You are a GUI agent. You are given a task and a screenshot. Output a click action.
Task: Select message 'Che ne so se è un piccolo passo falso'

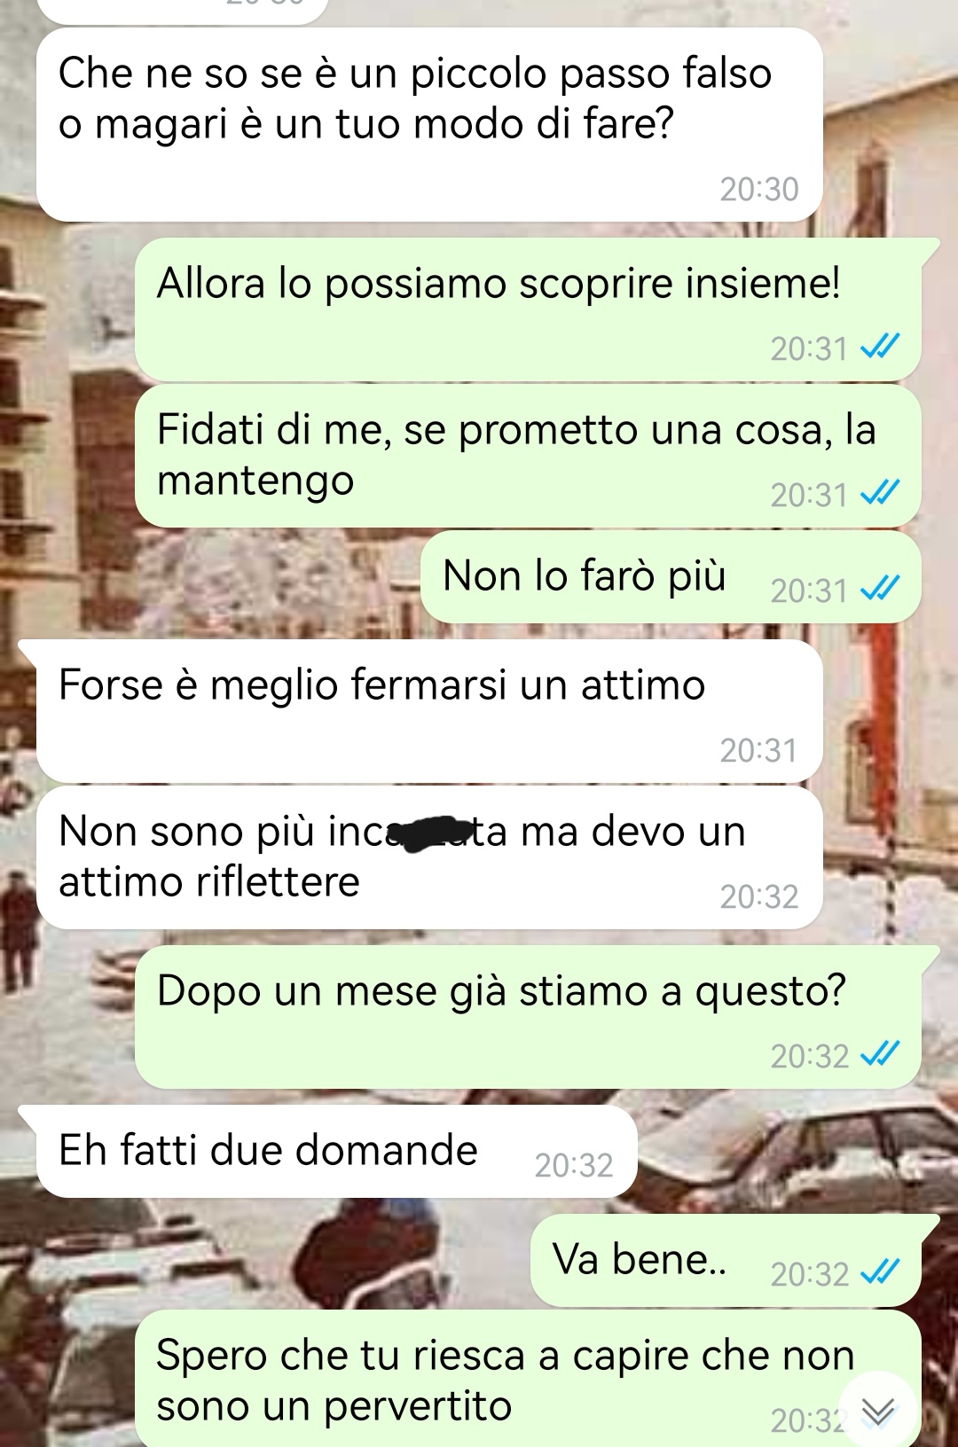click(429, 125)
